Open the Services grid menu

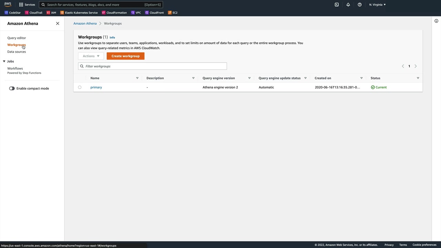[x=27, y=4]
